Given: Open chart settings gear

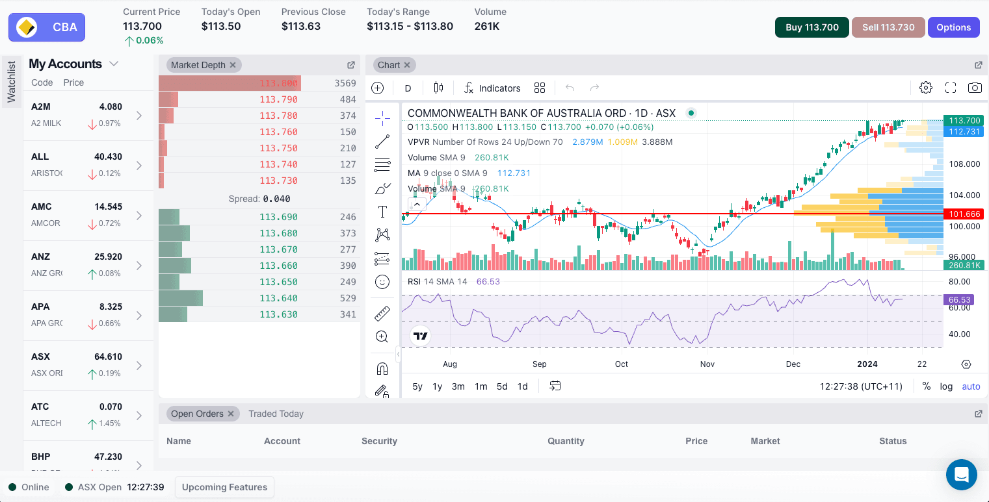Looking at the screenshot, I should [x=926, y=88].
